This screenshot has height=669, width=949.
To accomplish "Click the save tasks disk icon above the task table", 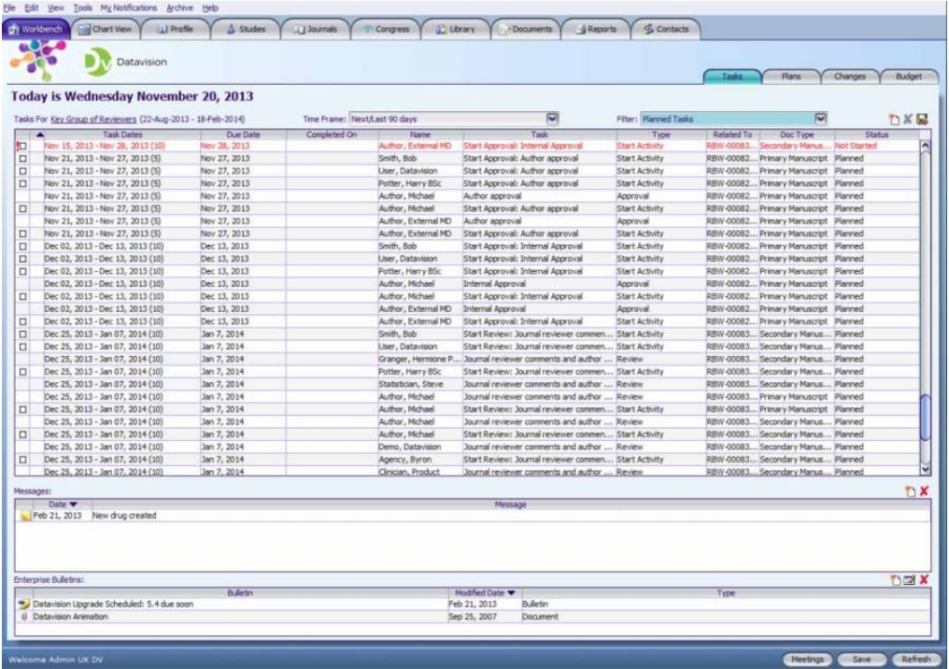I will point(922,120).
